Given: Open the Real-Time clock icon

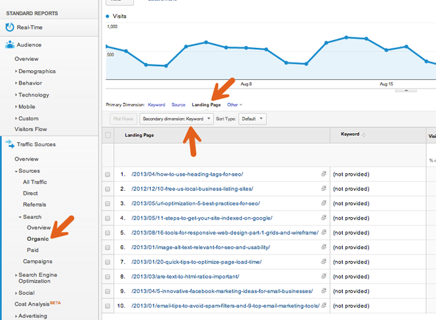Looking at the screenshot, I should click(10, 27).
